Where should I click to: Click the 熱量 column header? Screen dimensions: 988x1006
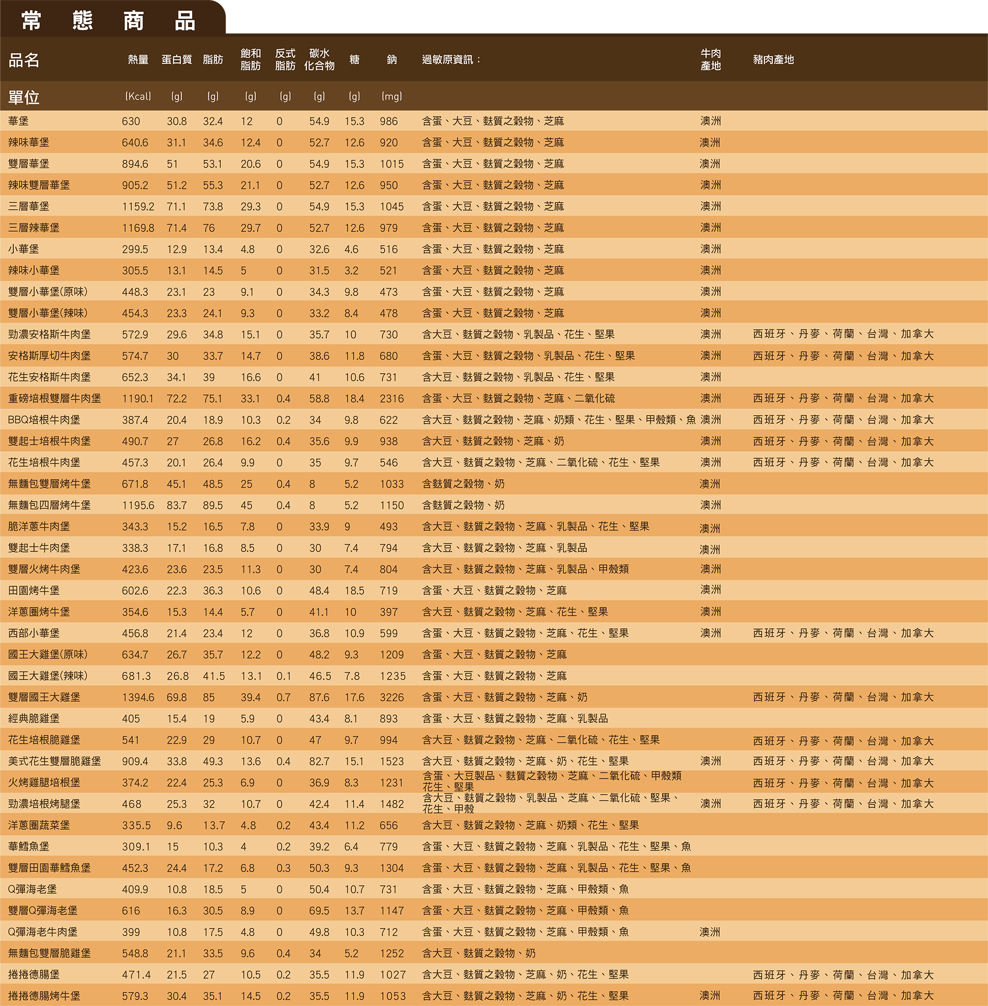(x=138, y=60)
